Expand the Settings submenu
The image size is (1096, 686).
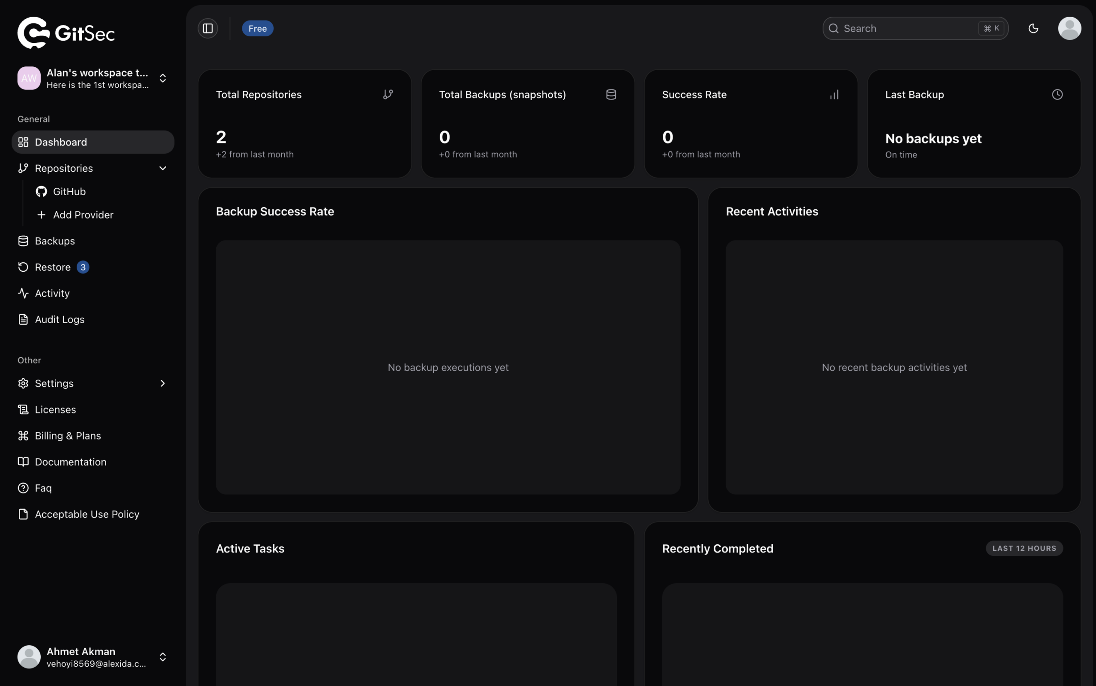click(x=162, y=383)
